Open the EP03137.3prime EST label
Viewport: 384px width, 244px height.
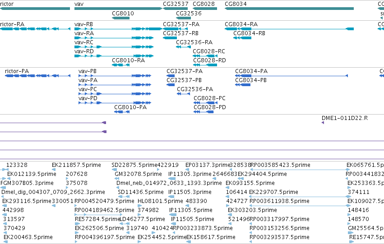pos(208,165)
